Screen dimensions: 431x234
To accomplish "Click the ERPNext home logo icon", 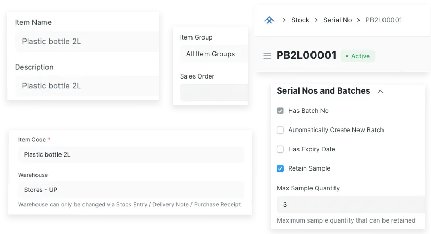I will 269,20.
